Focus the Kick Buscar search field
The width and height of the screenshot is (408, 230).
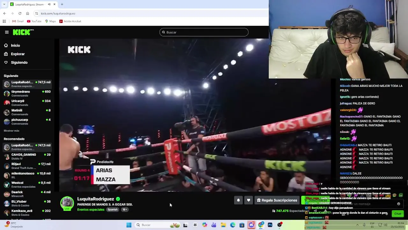tap(204, 32)
